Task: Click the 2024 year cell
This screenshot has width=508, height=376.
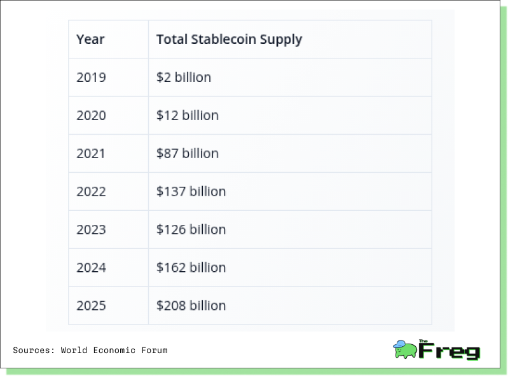Action: (108, 267)
